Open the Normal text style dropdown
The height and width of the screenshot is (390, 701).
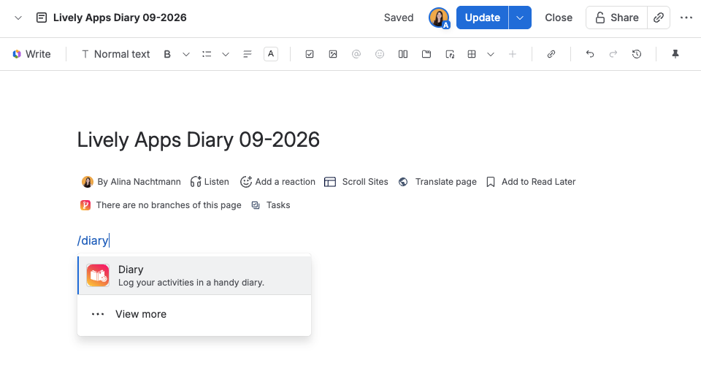[x=115, y=54]
